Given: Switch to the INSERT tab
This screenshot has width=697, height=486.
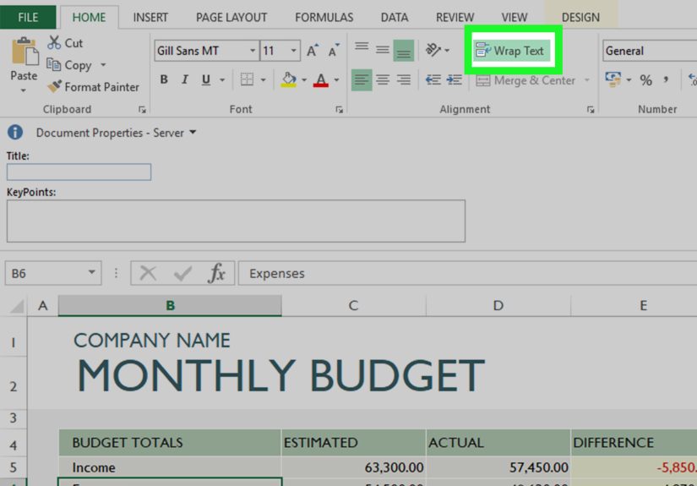Looking at the screenshot, I should click(x=150, y=18).
